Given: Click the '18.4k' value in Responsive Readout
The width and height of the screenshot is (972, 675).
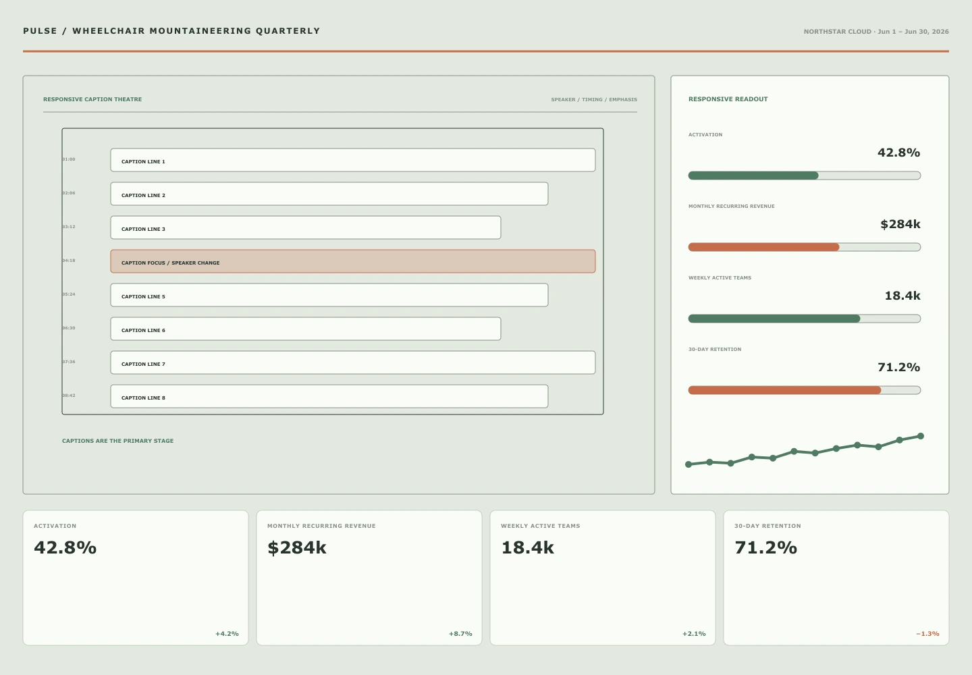Looking at the screenshot, I should point(902,296).
